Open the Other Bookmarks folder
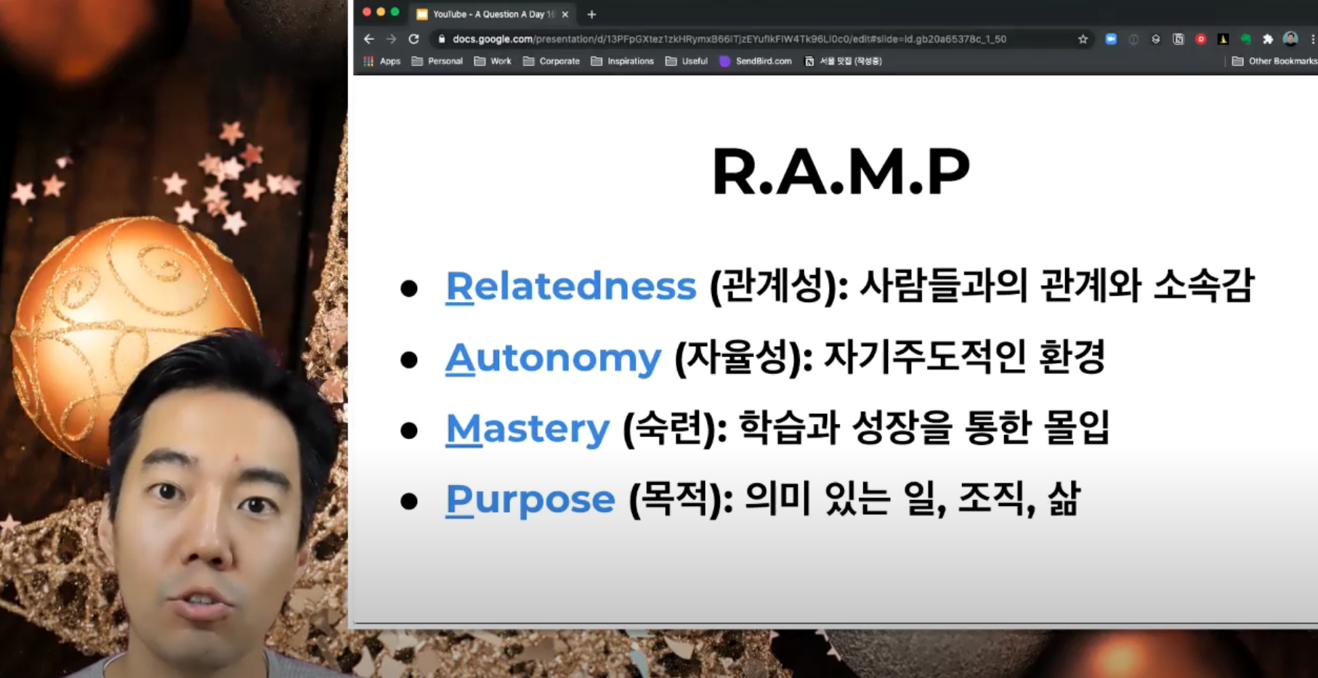The height and width of the screenshot is (678, 1318). (1274, 61)
